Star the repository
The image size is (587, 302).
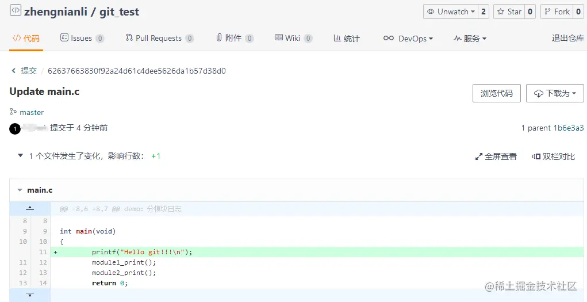pyautogui.click(x=509, y=12)
